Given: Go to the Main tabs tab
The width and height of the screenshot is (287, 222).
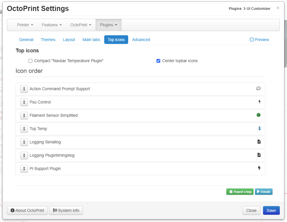Looking at the screenshot, I should 91,40.
